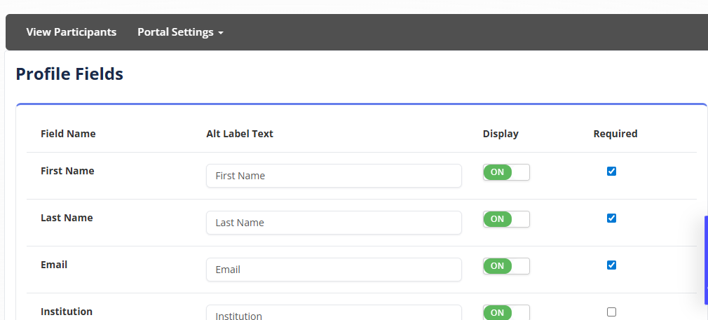Uncheck the Last Name required checkbox

[x=611, y=218]
